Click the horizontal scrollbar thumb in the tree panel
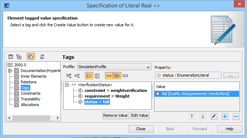 pos(31,118)
